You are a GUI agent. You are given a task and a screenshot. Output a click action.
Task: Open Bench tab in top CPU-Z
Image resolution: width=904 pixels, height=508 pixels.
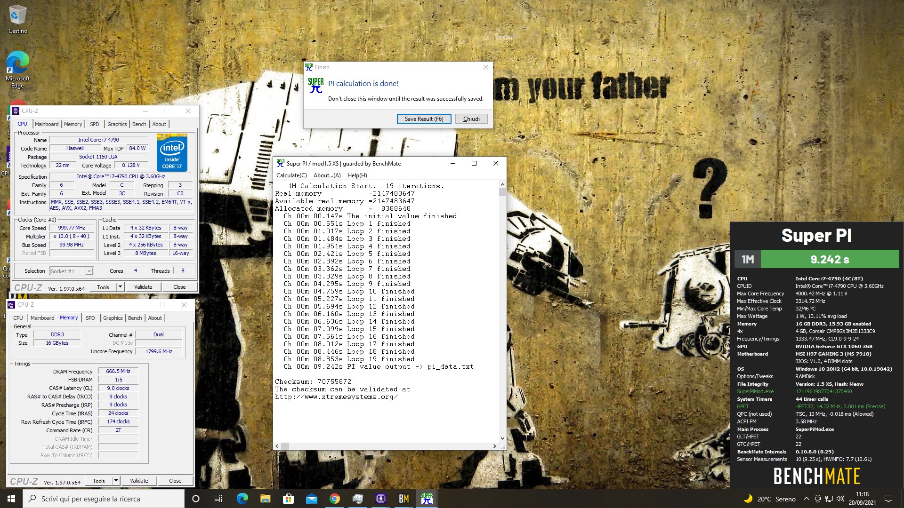click(x=139, y=124)
